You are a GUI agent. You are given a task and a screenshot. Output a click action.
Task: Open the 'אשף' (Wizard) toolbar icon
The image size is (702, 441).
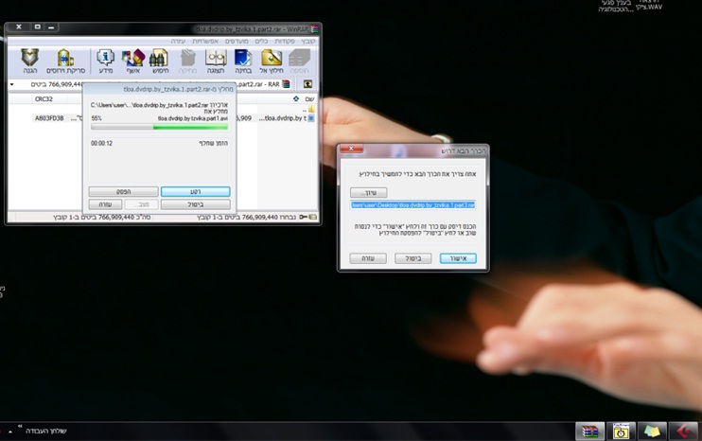(133, 62)
